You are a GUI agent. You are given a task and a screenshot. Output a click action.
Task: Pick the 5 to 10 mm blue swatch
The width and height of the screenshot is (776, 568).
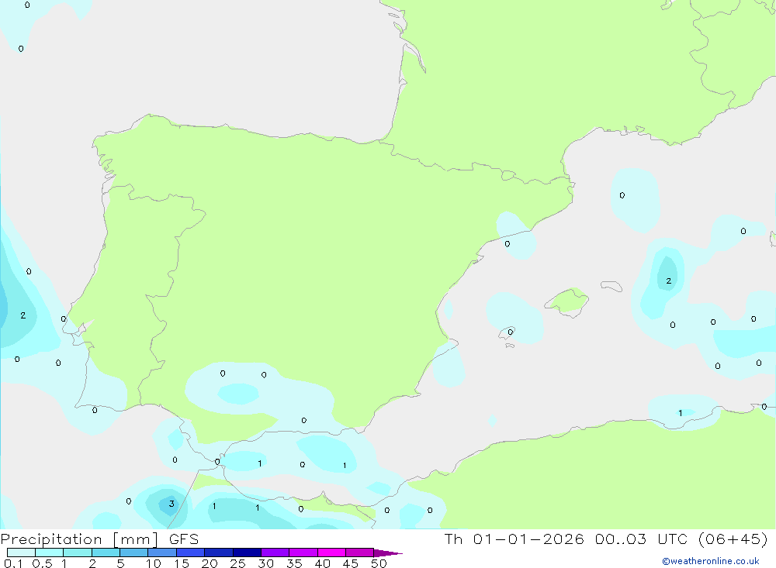click(x=134, y=553)
